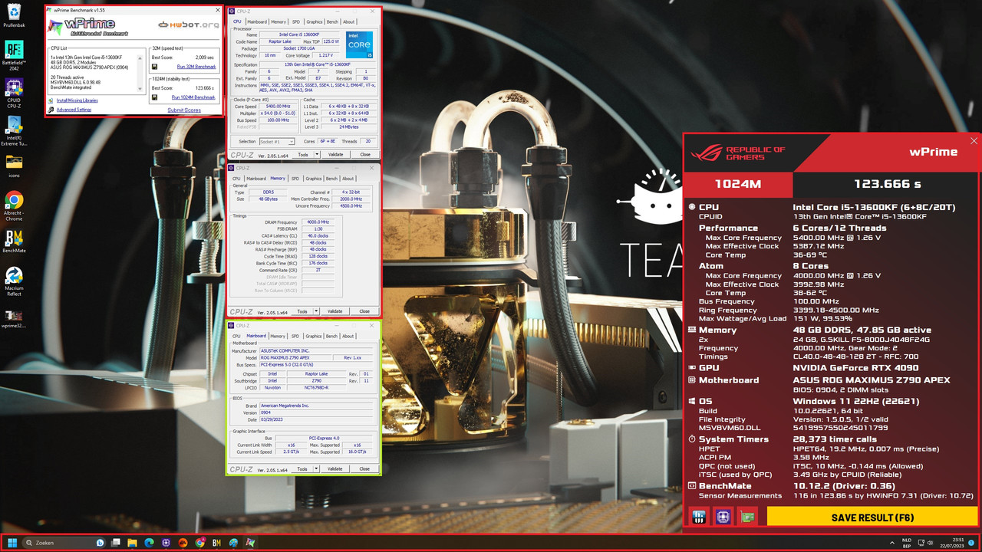The image size is (982, 552).
Task: Open Graphics tab in the CPU-Z memory timings window
Action: [x=314, y=179]
